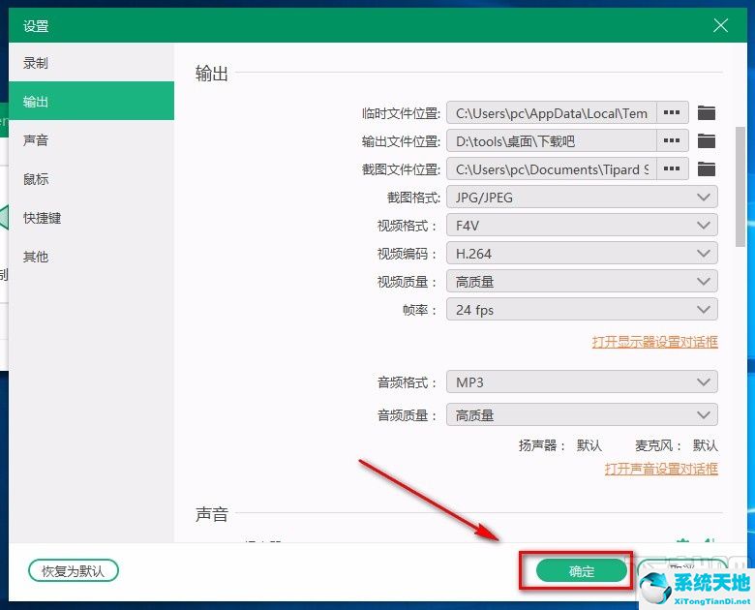755x610 pixels.
Task: Click the 打开显示器设置对话框 link
Action: (x=655, y=342)
